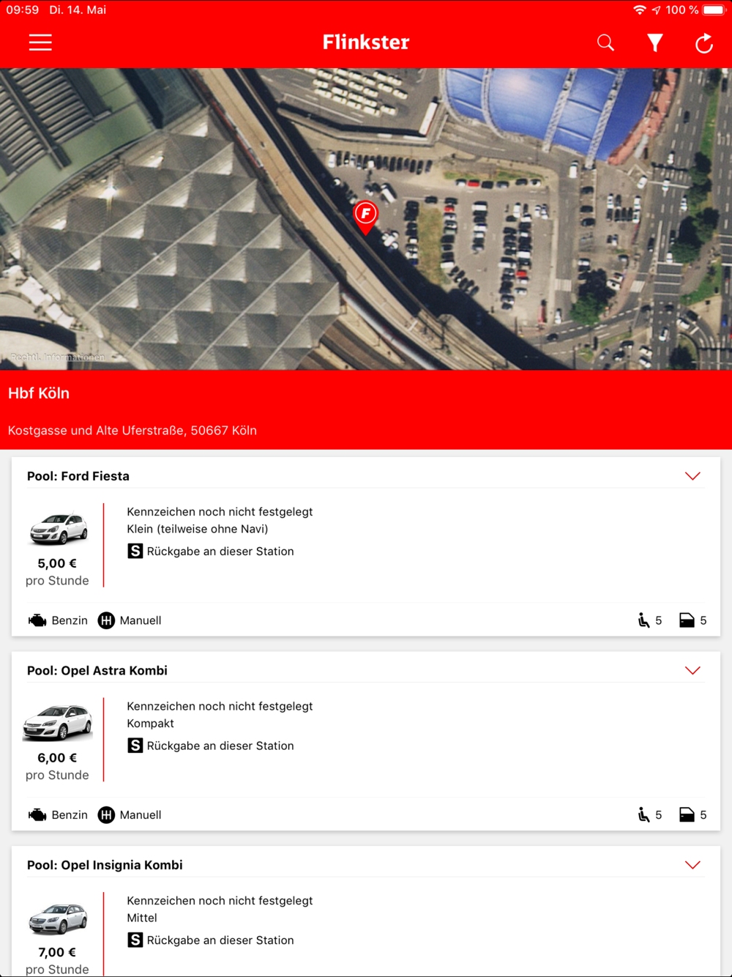Expand the Opel Insignia Kombi pool chevron
The width and height of the screenshot is (732, 977).
(x=692, y=865)
